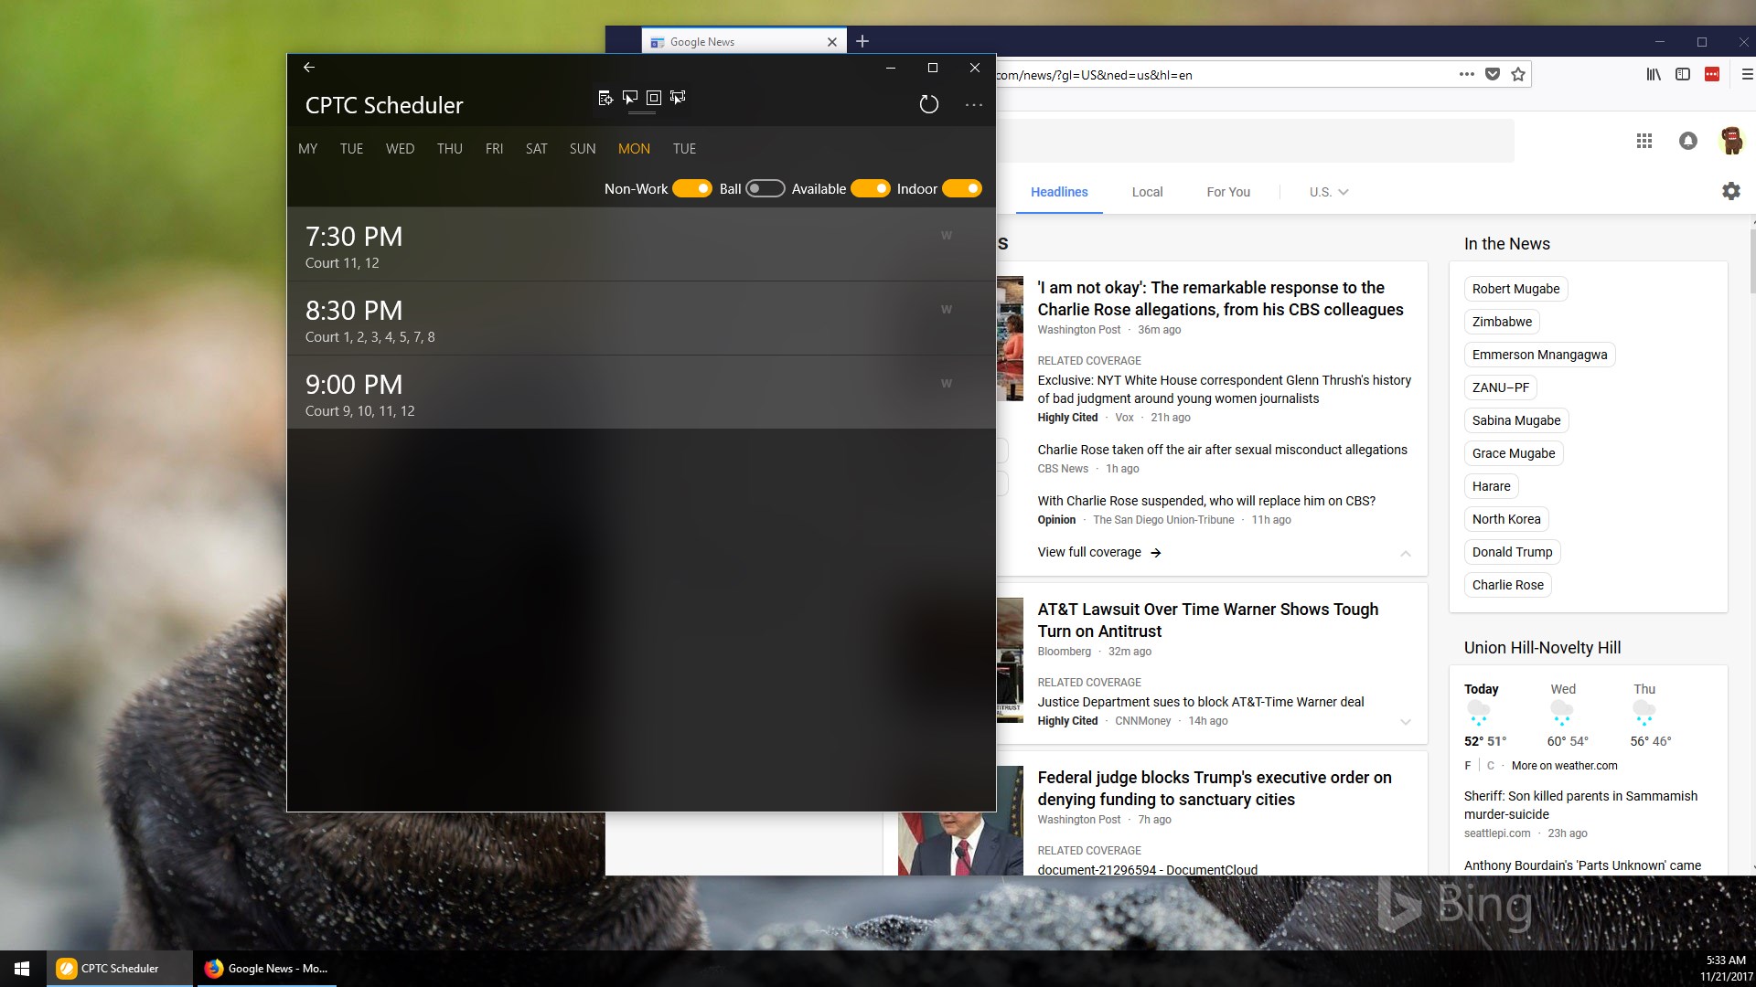1756x987 pixels.
Task: Enable the Ball toggle switch
Action: click(765, 188)
